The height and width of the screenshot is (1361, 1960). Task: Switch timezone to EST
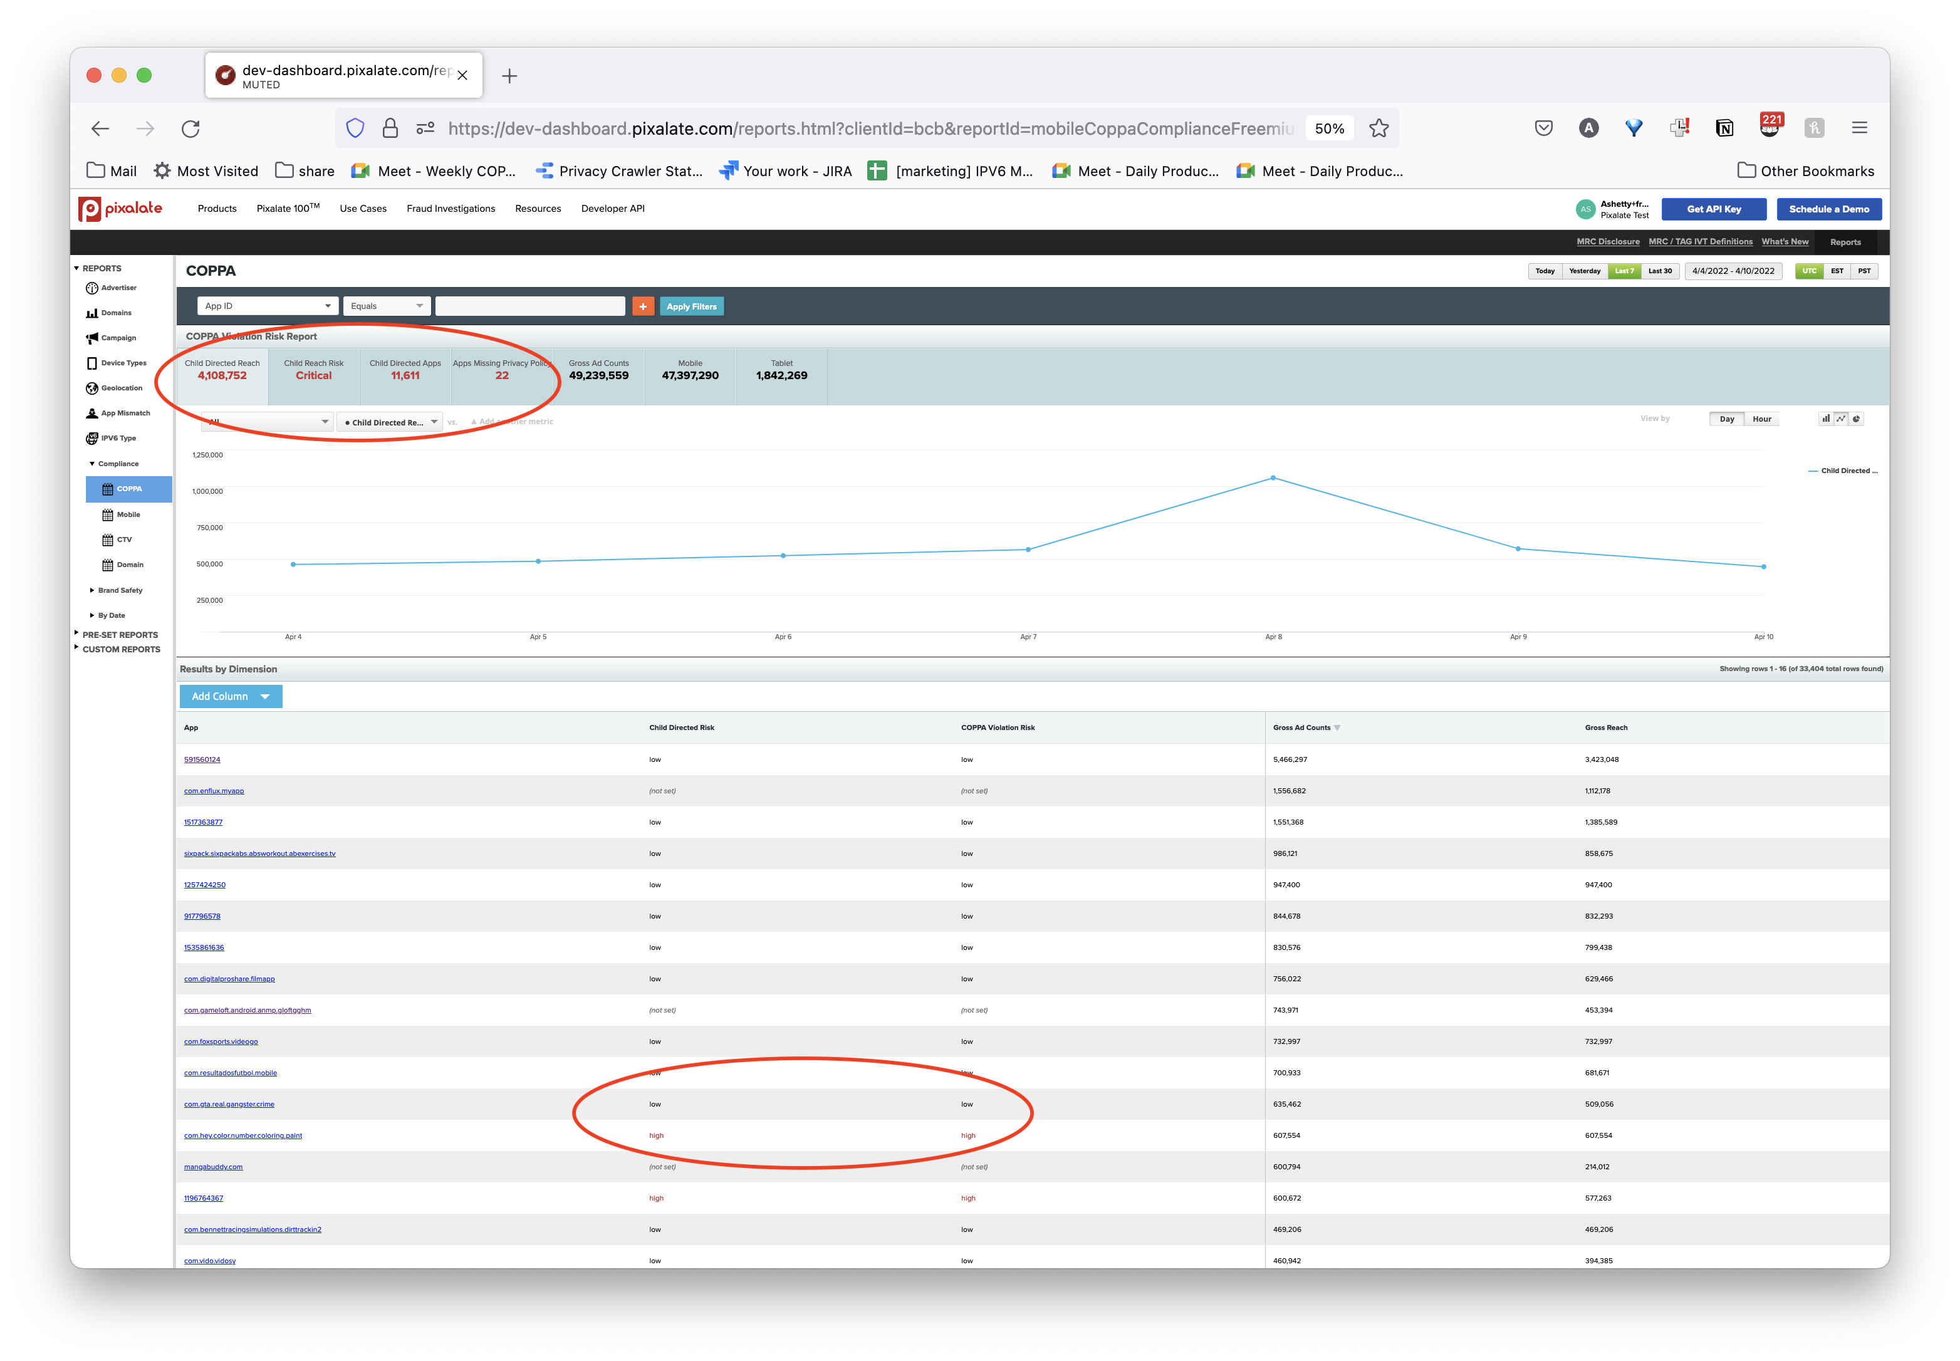pyautogui.click(x=1837, y=271)
